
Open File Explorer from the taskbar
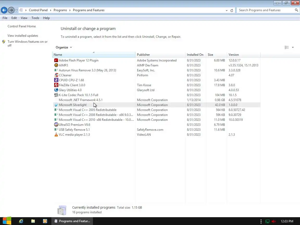click(33, 221)
